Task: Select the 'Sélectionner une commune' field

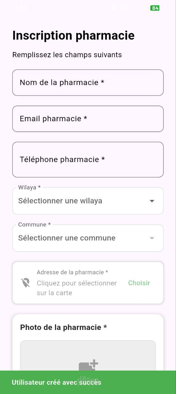Action: point(88,238)
